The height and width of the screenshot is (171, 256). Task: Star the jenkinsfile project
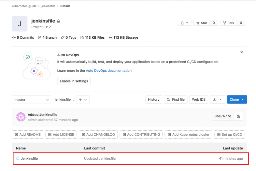click(201, 23)
